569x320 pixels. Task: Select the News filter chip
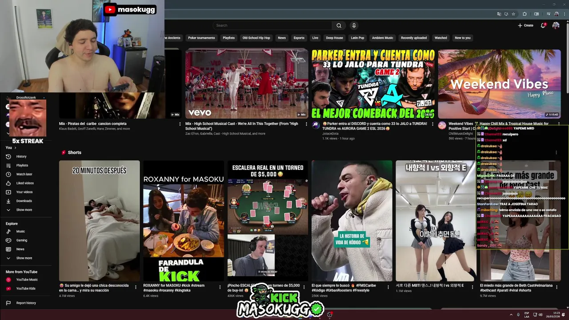(x=282, y=38)
